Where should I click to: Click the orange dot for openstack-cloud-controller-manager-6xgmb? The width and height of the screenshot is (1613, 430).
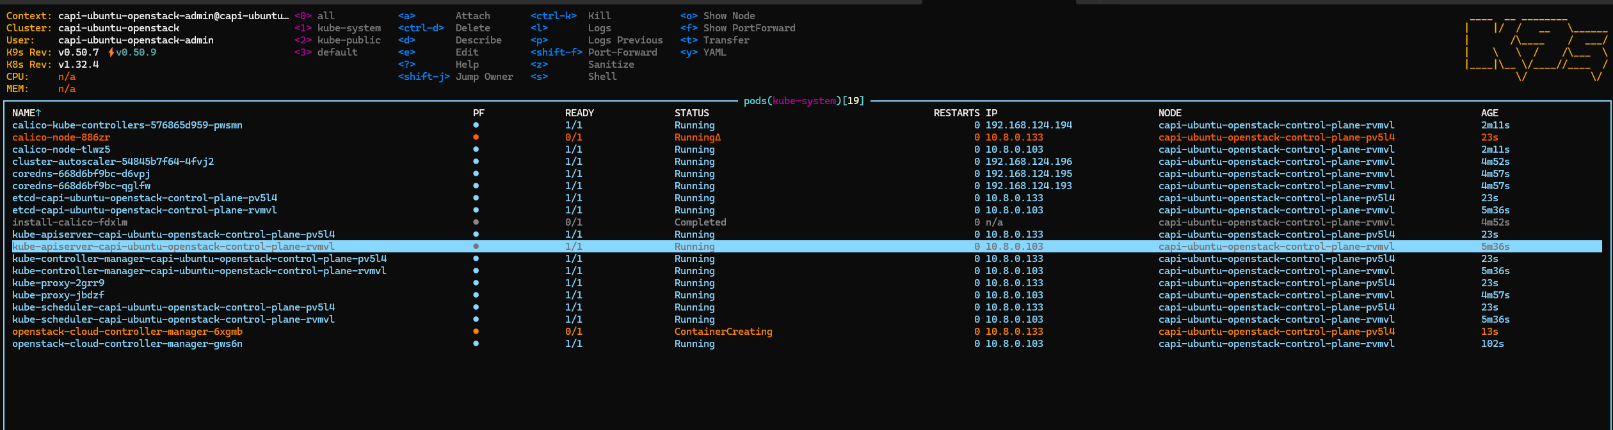tap(476, 332)
